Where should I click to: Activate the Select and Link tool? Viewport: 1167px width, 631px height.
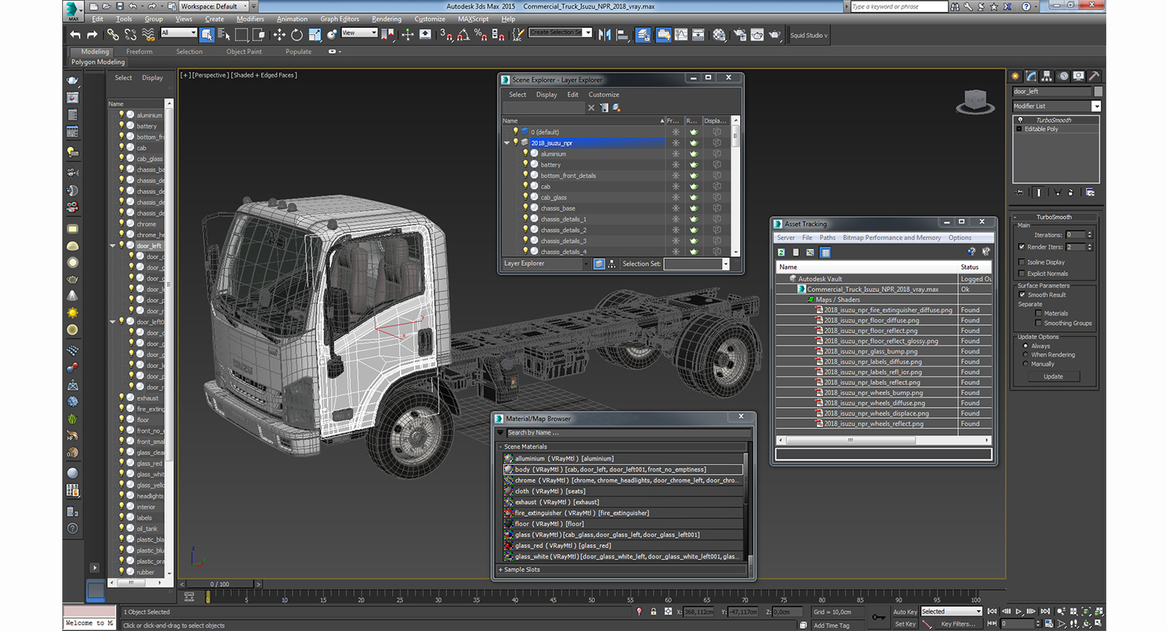click(x=113, y=35)
